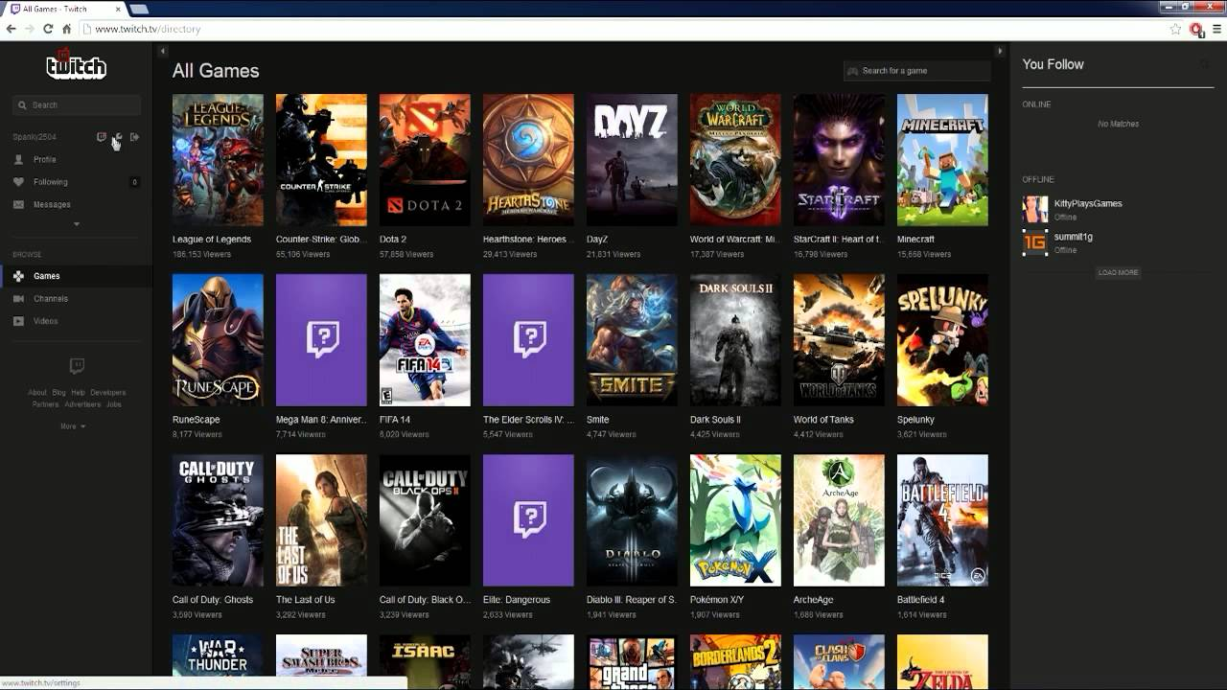Click the logout icon beside username
Image resolution: width=1227 pixels, height=690 pixels.
(134, 137)
